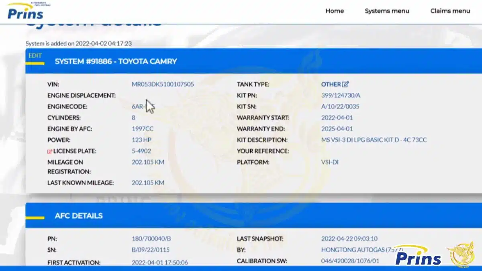Click the ENGINE DISPLACEMENT label
Viewport: 482px width, 271px height.
tap(82, 96)
